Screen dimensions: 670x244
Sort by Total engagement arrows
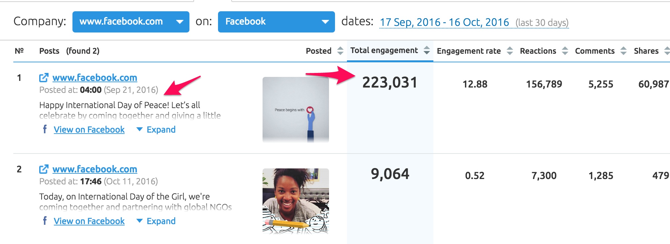pos(427,50)
